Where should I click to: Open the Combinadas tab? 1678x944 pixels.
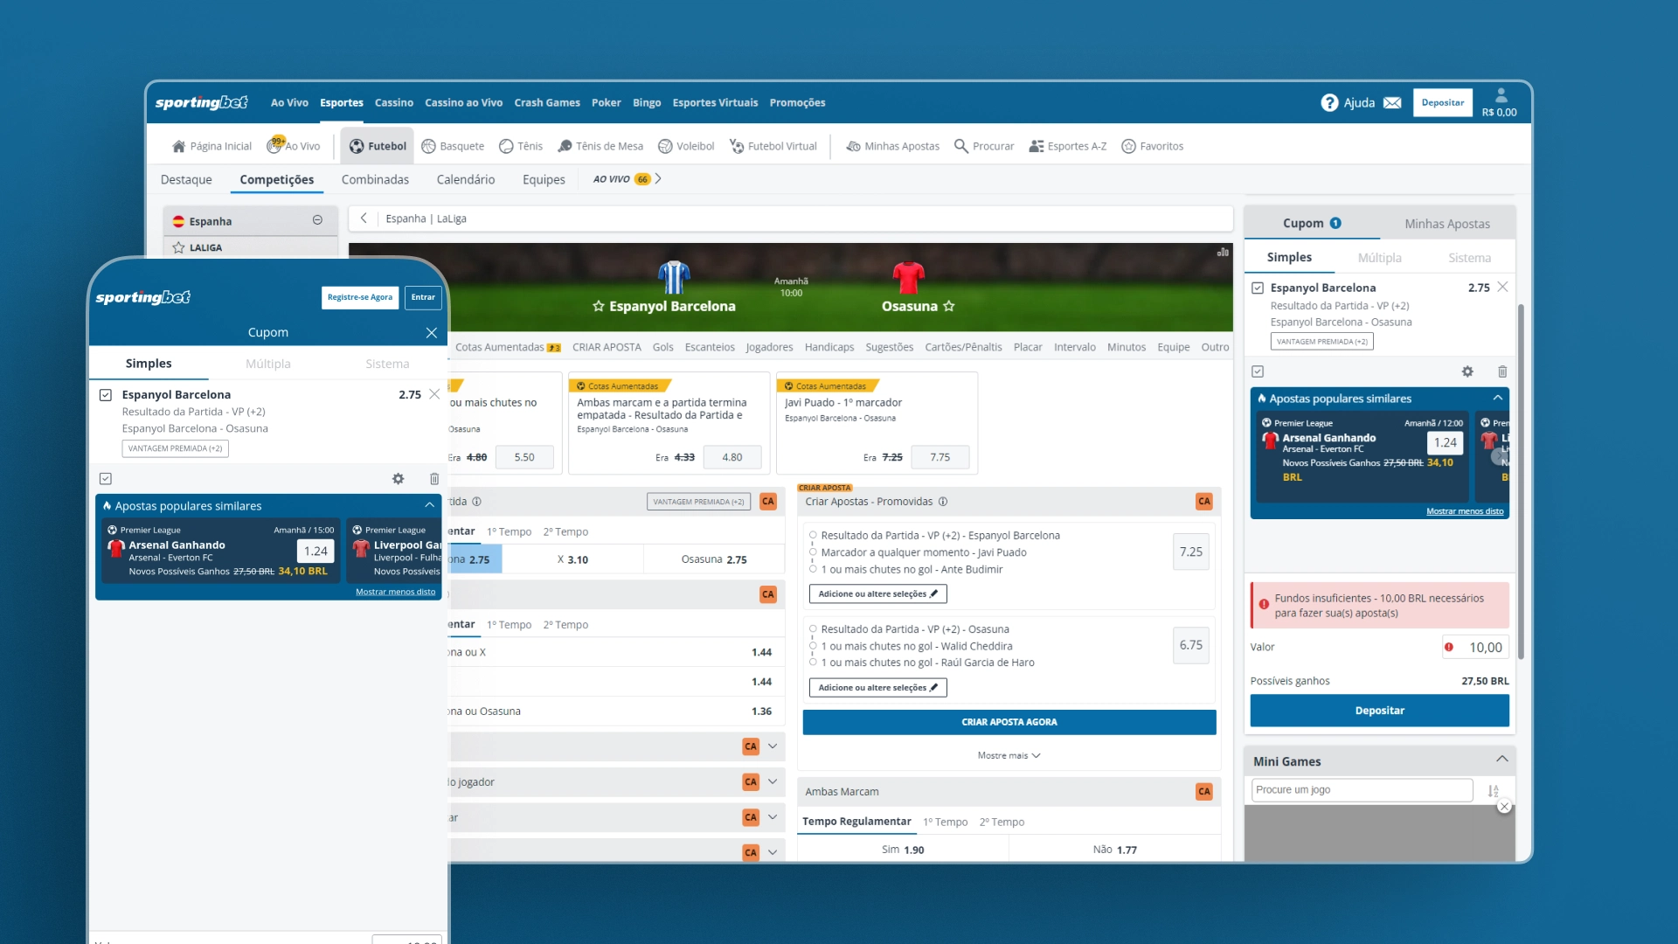pyautogui.click(x=375, y=179)
